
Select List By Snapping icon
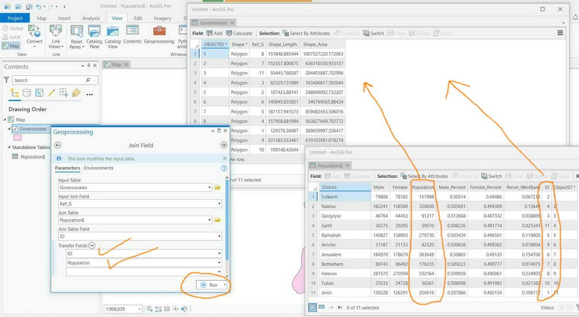tap(64, 93)
